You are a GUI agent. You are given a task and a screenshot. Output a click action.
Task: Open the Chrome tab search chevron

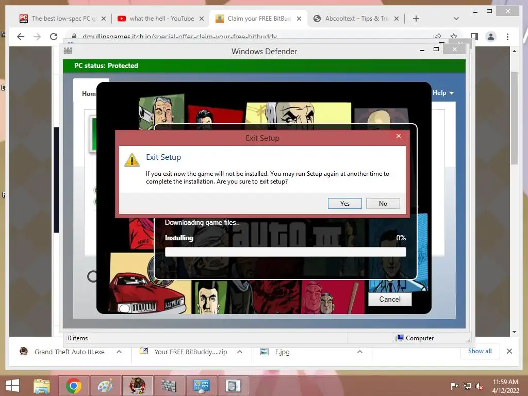click(x=456, y=19)
